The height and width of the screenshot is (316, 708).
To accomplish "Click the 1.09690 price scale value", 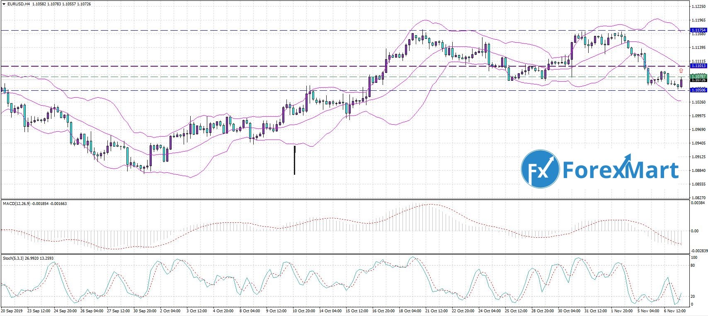I will tap(698, 129).
